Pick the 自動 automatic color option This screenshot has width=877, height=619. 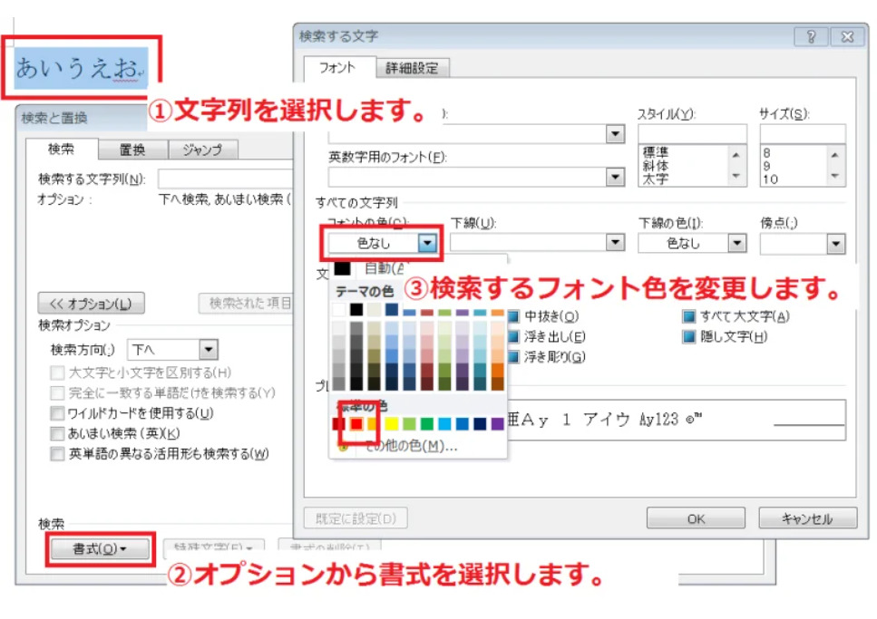coord(381,268)
